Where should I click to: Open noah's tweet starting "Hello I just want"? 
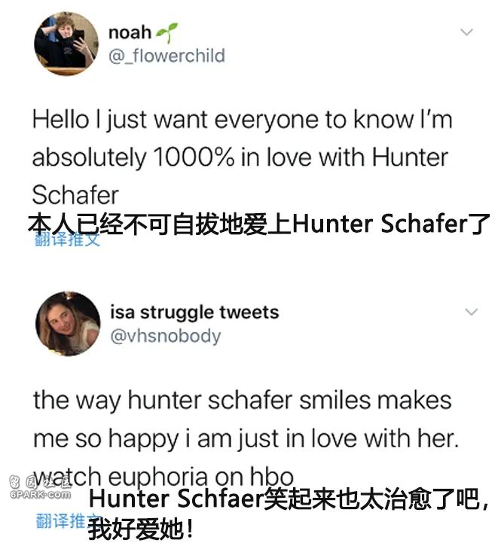pyautogui.click(x=243, y=157)
